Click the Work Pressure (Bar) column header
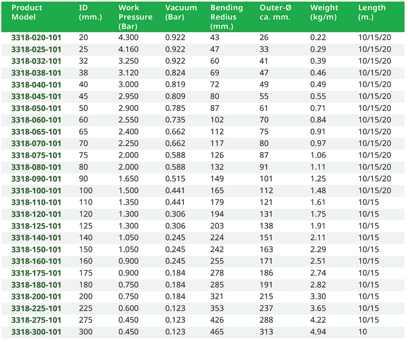Screen dimensions: 408x342 135,17
